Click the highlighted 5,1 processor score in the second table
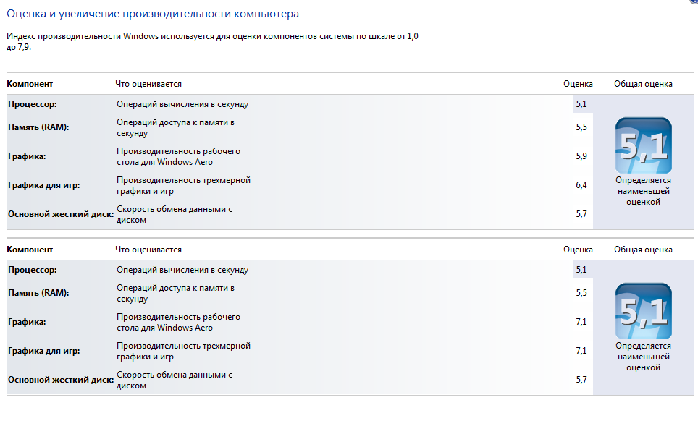This screenshot has width=698, height=434. click(x=581, y=270)
